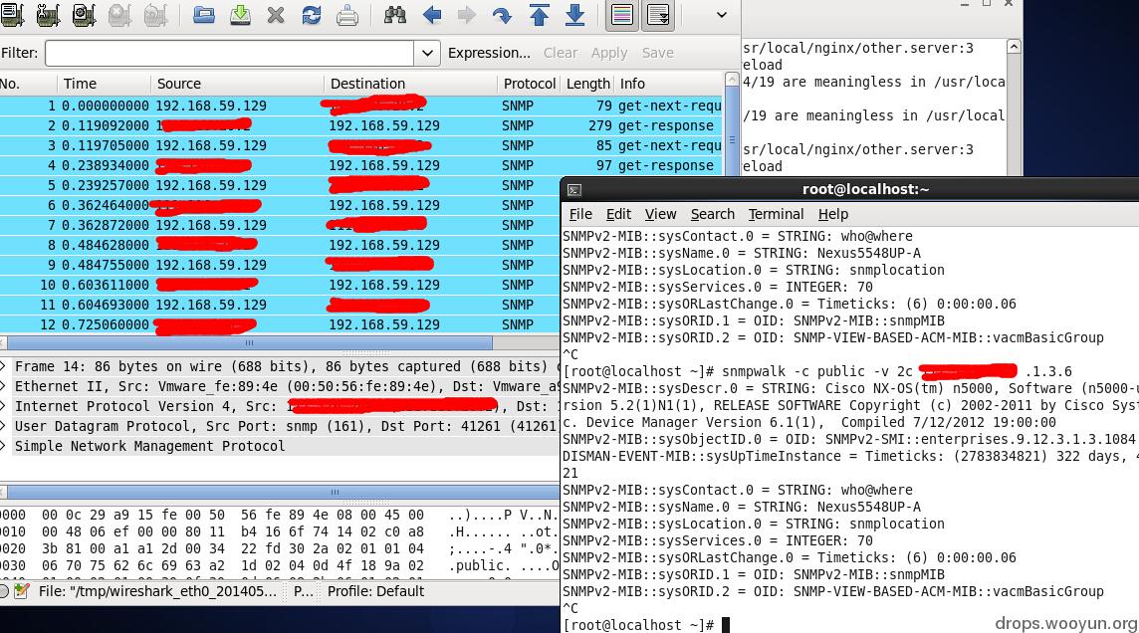Open terminal View menu
The height and width of the screenshot is (633, 1139).
click(660, 214)
